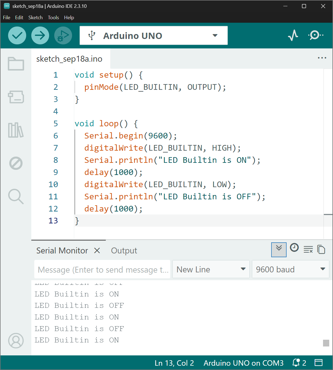Close the Serial Monitor tab
333x370 pixels.
pos(97,250)
